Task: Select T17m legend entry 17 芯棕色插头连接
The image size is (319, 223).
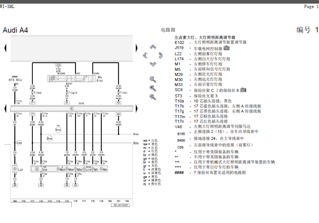Action: coord(210,116)
